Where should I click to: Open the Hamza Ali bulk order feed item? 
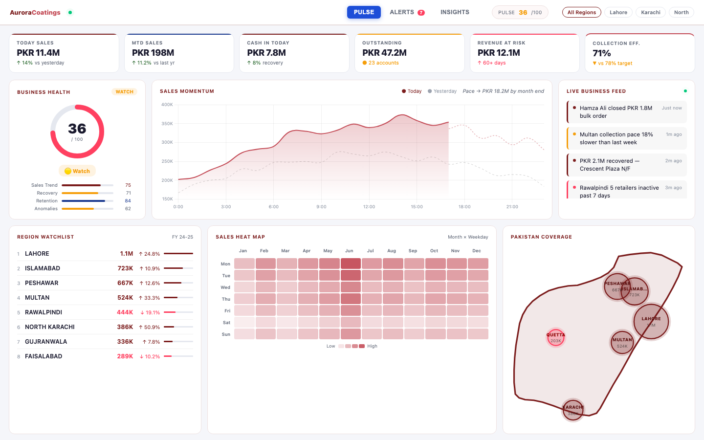pyautogui.click(x=627, y=112)
